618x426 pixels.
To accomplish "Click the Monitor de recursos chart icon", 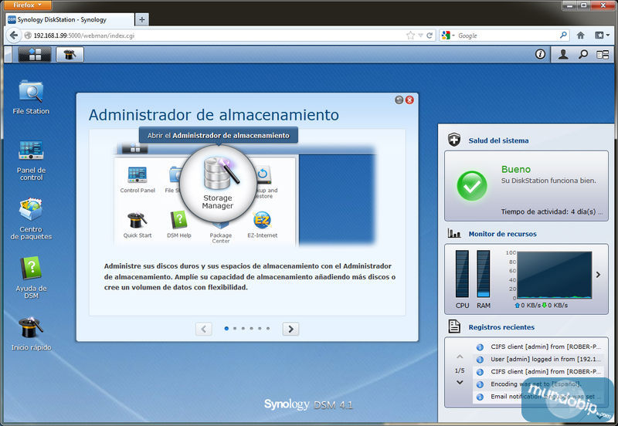I will click(454, 234).
